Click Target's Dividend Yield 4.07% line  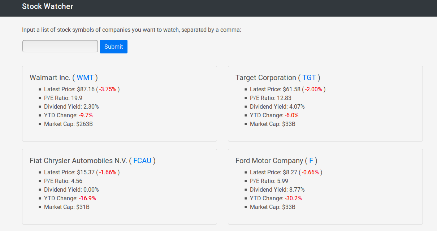(x=277, y=106)
